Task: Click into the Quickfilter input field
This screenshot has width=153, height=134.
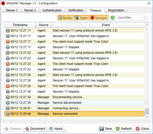Action: pyautogui.click(x=130, y=18)
